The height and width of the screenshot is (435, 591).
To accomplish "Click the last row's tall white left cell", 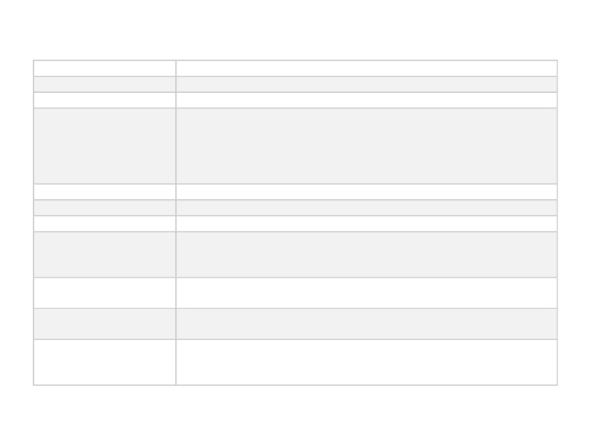I will click(105, 362).
